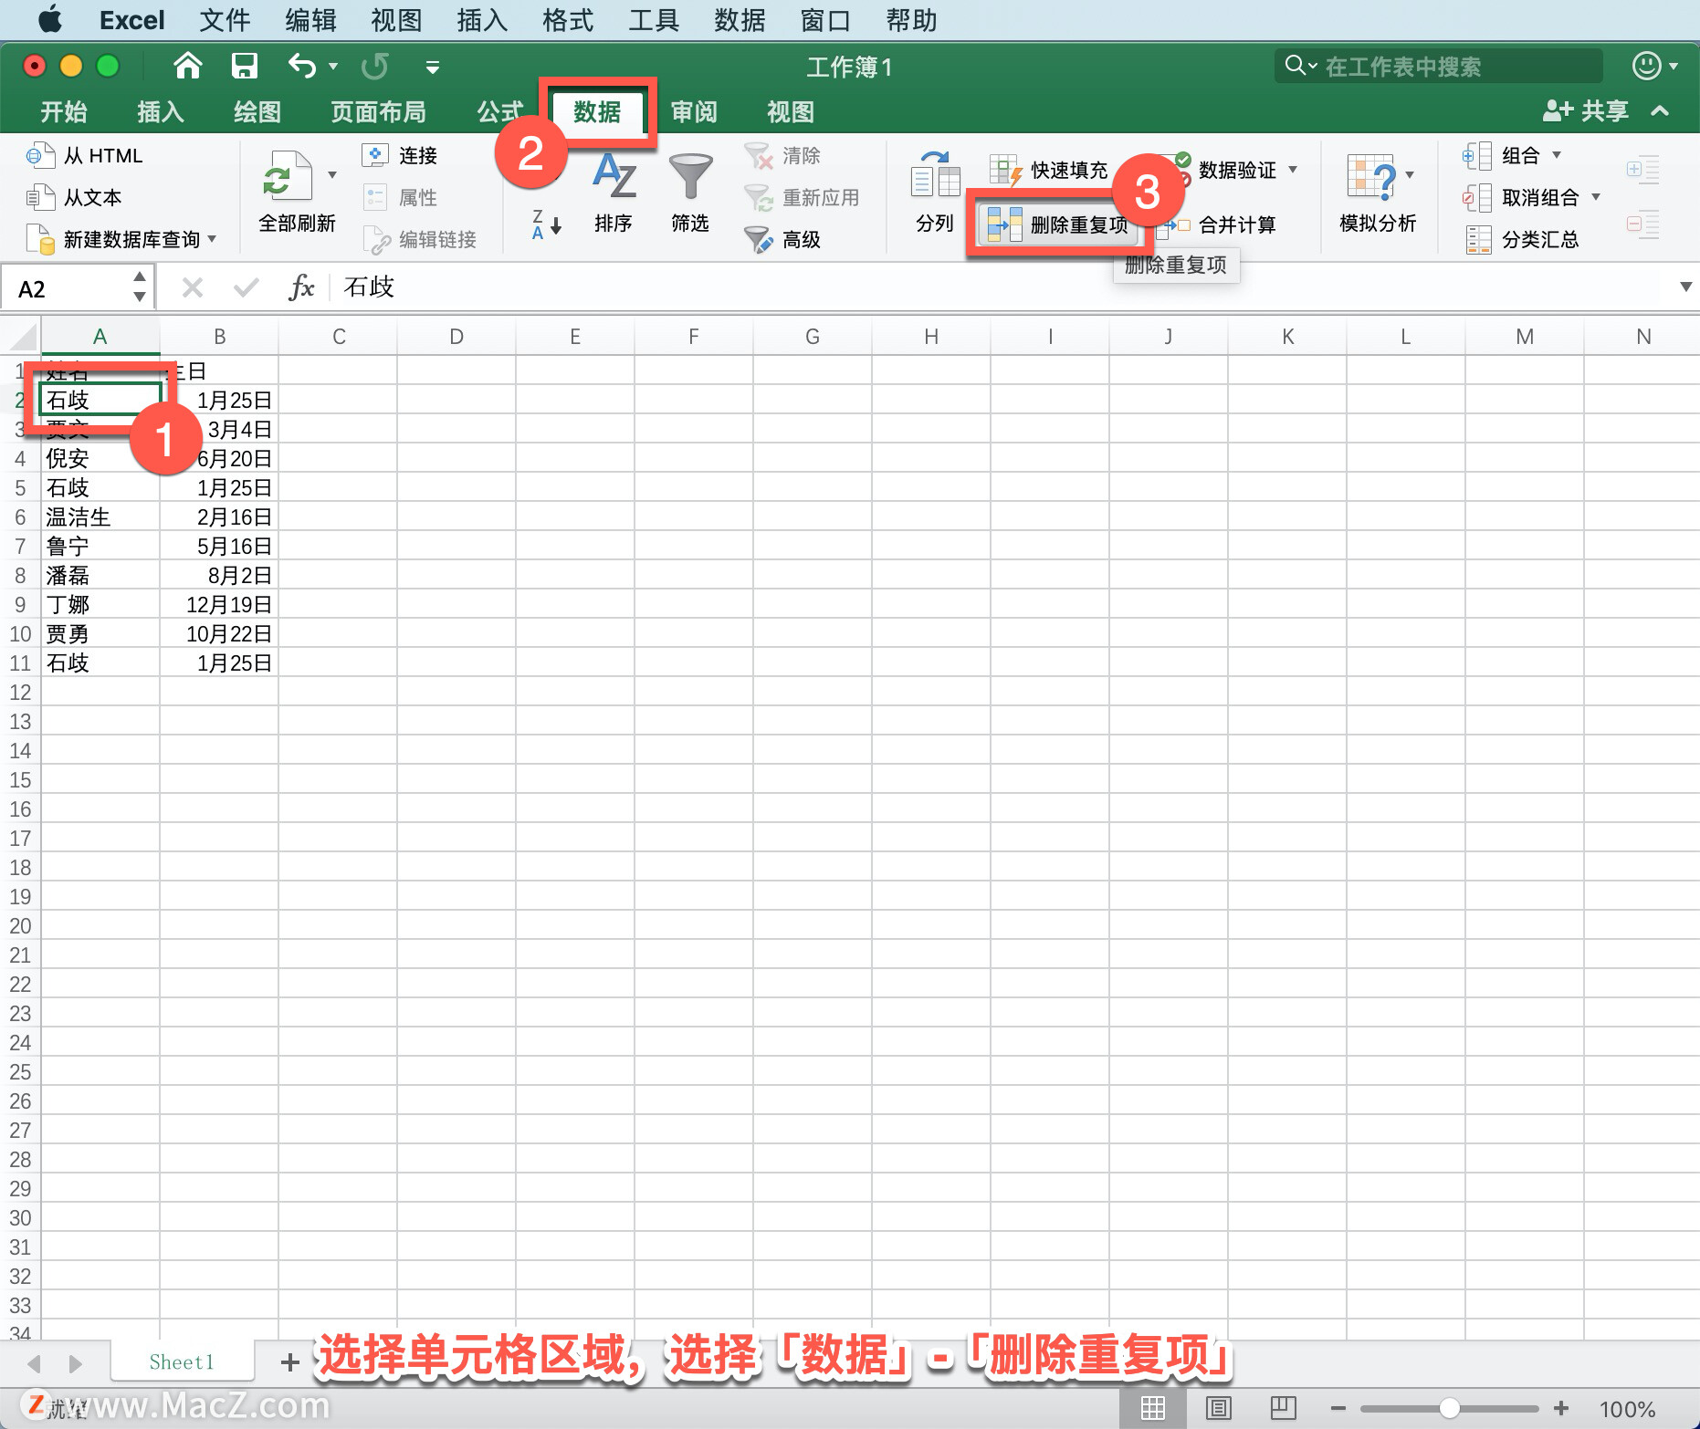Viewport: 1700px width, 1429px height.
Task: Expand the Refresh All dropdown arrow
Action: coord(332,175)
